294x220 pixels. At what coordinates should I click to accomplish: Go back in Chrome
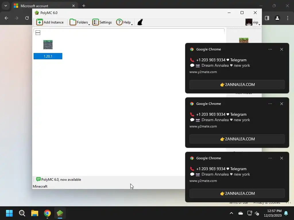(6, 18)
